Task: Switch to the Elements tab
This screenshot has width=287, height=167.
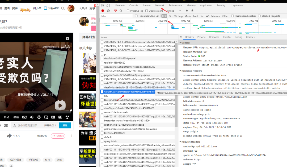Action: click(x=120, y=6)
